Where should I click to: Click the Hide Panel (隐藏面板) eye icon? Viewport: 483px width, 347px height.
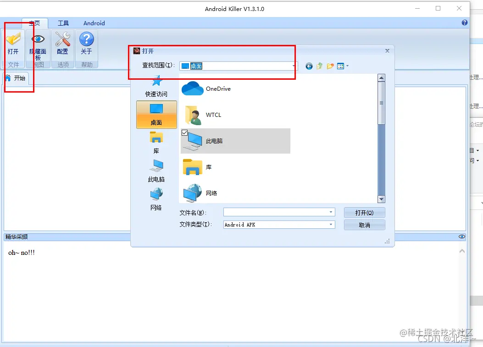(x=38, y=39)
